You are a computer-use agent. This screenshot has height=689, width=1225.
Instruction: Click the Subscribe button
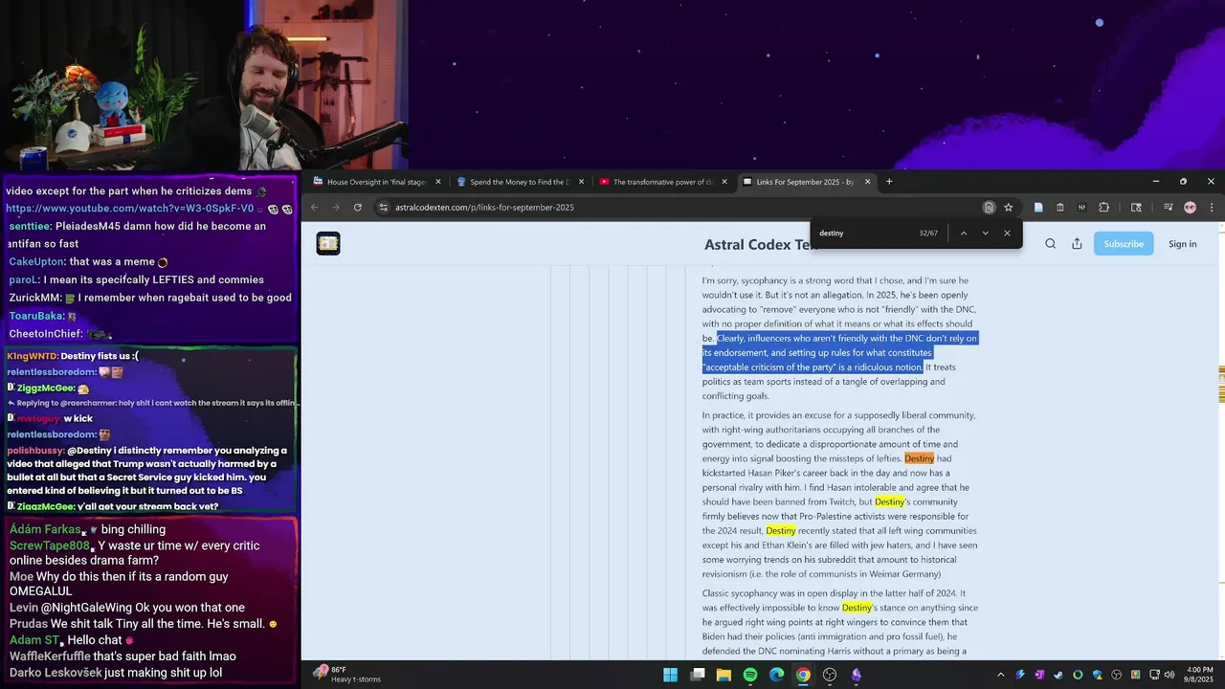[1124, 244]
